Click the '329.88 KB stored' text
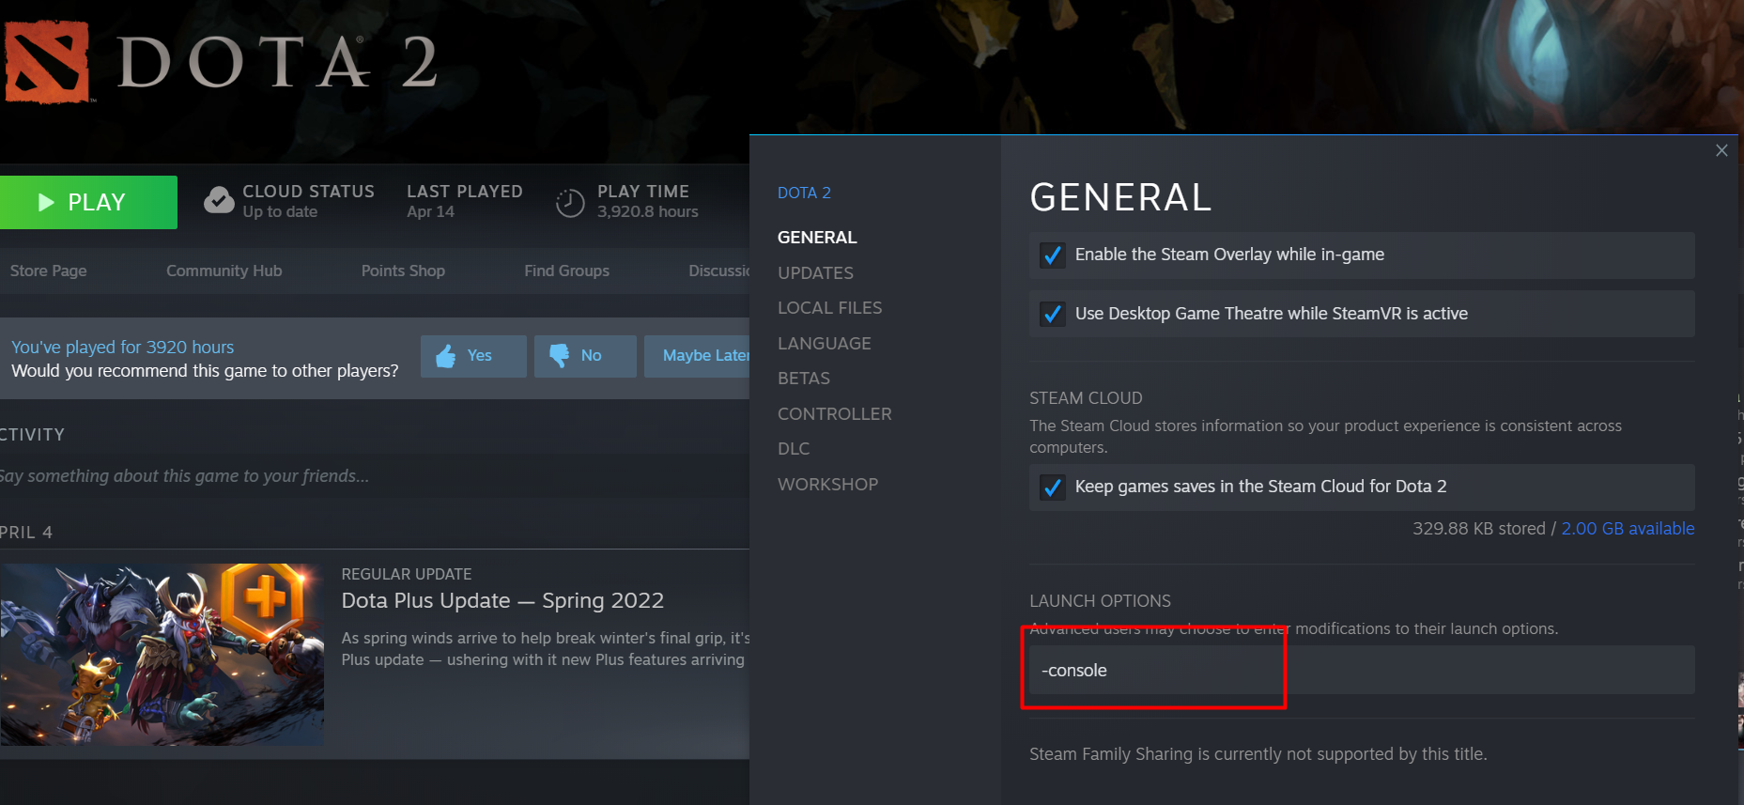 click(1479, 529)
